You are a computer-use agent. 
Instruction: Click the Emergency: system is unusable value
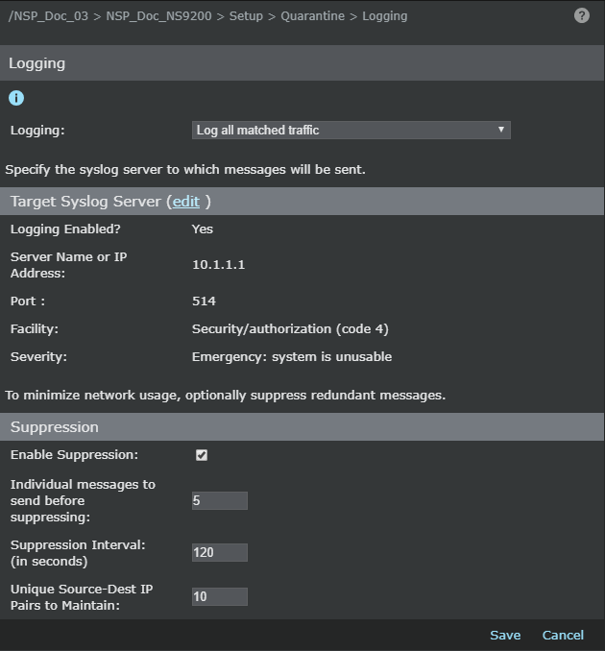pyautogui.click(x=292, y=356)
